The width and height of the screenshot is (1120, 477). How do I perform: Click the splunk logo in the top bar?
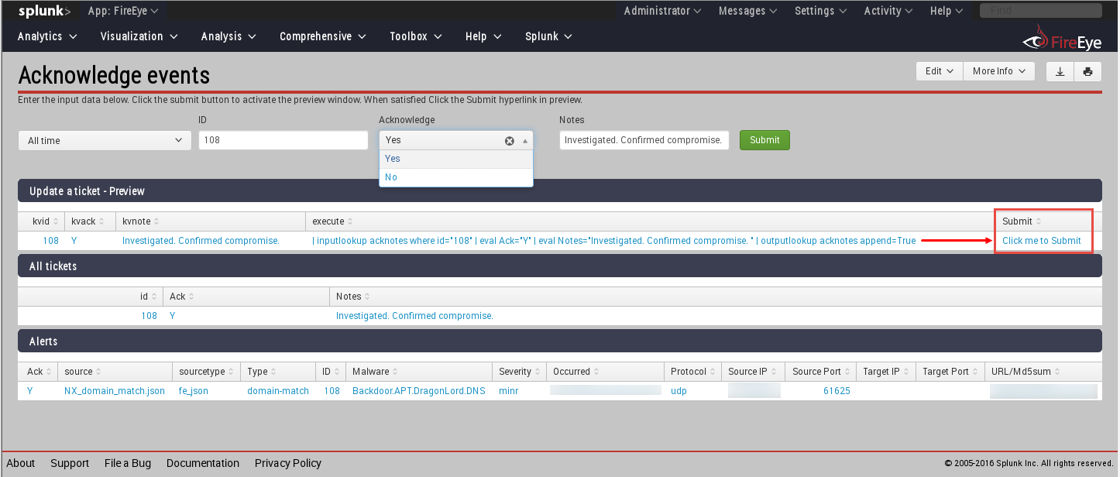click(x=39, y=11)
